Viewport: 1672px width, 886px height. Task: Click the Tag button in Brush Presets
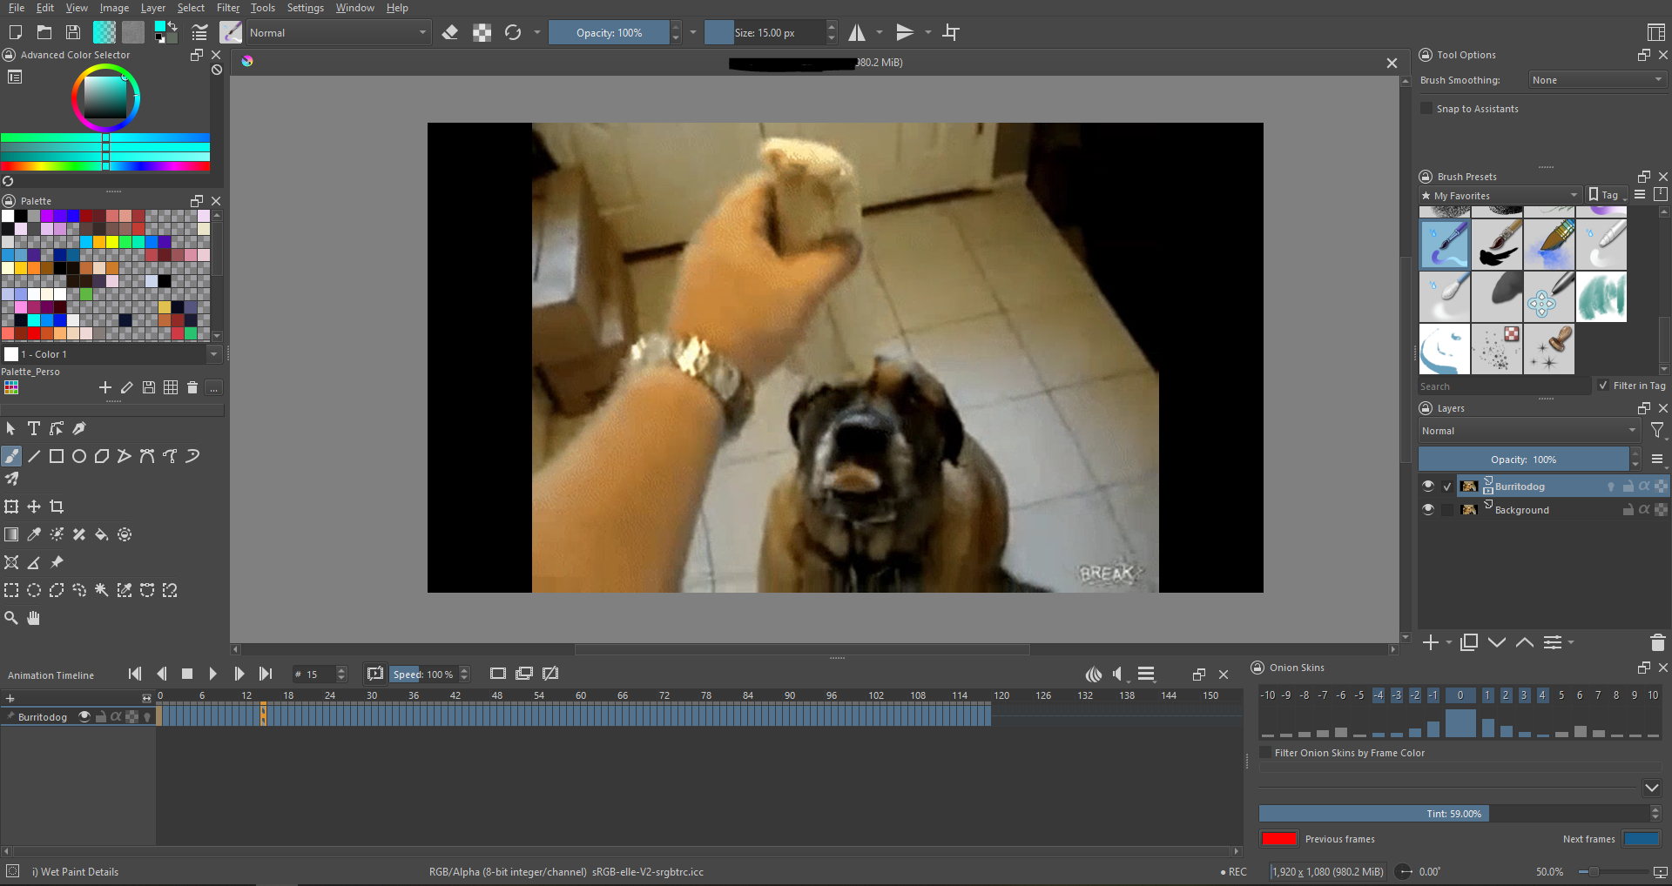[1607, 195]
